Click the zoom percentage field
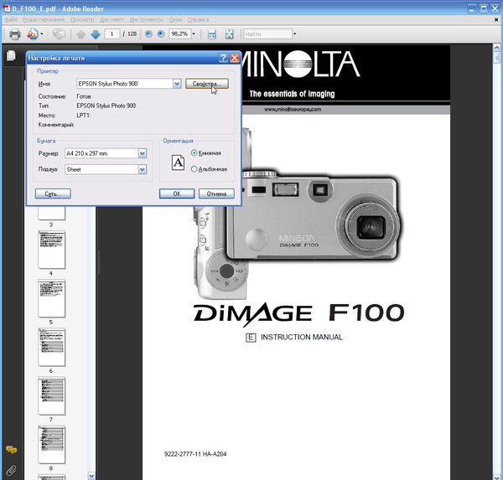Viewport: 503px width, 480px height. (179, 34)
